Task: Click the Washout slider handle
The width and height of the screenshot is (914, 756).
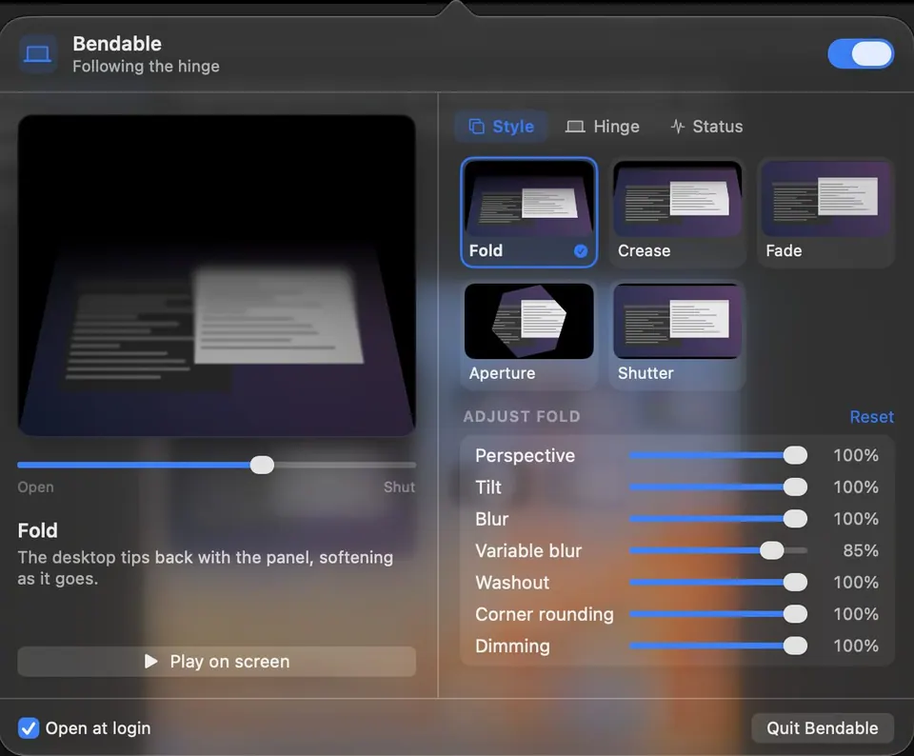Action: pos(795,583)
